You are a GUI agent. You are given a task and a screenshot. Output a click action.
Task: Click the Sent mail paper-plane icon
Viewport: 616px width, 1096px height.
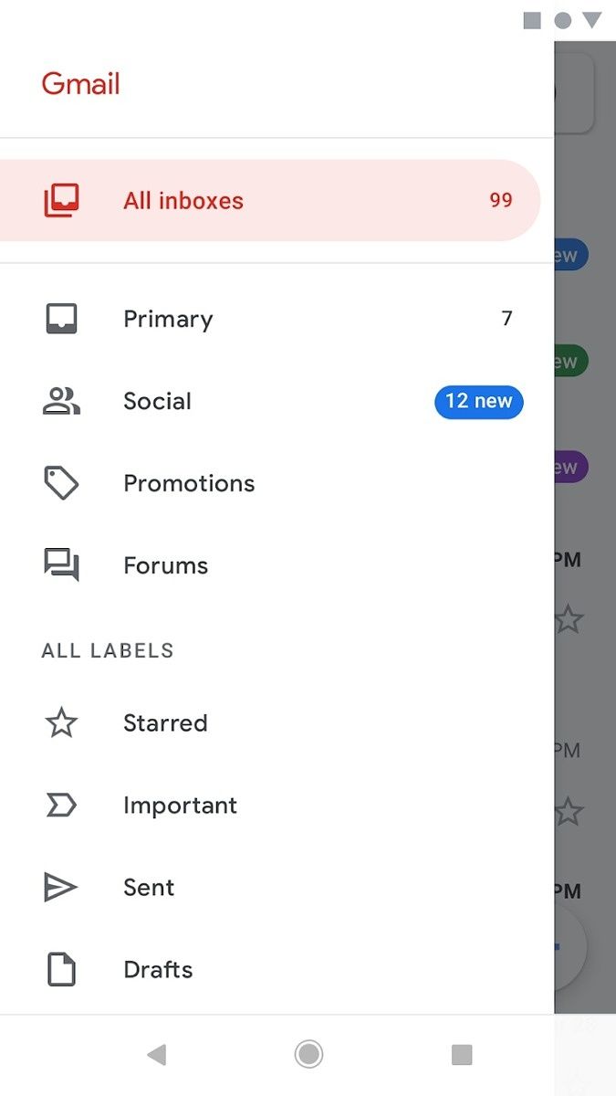60,887
